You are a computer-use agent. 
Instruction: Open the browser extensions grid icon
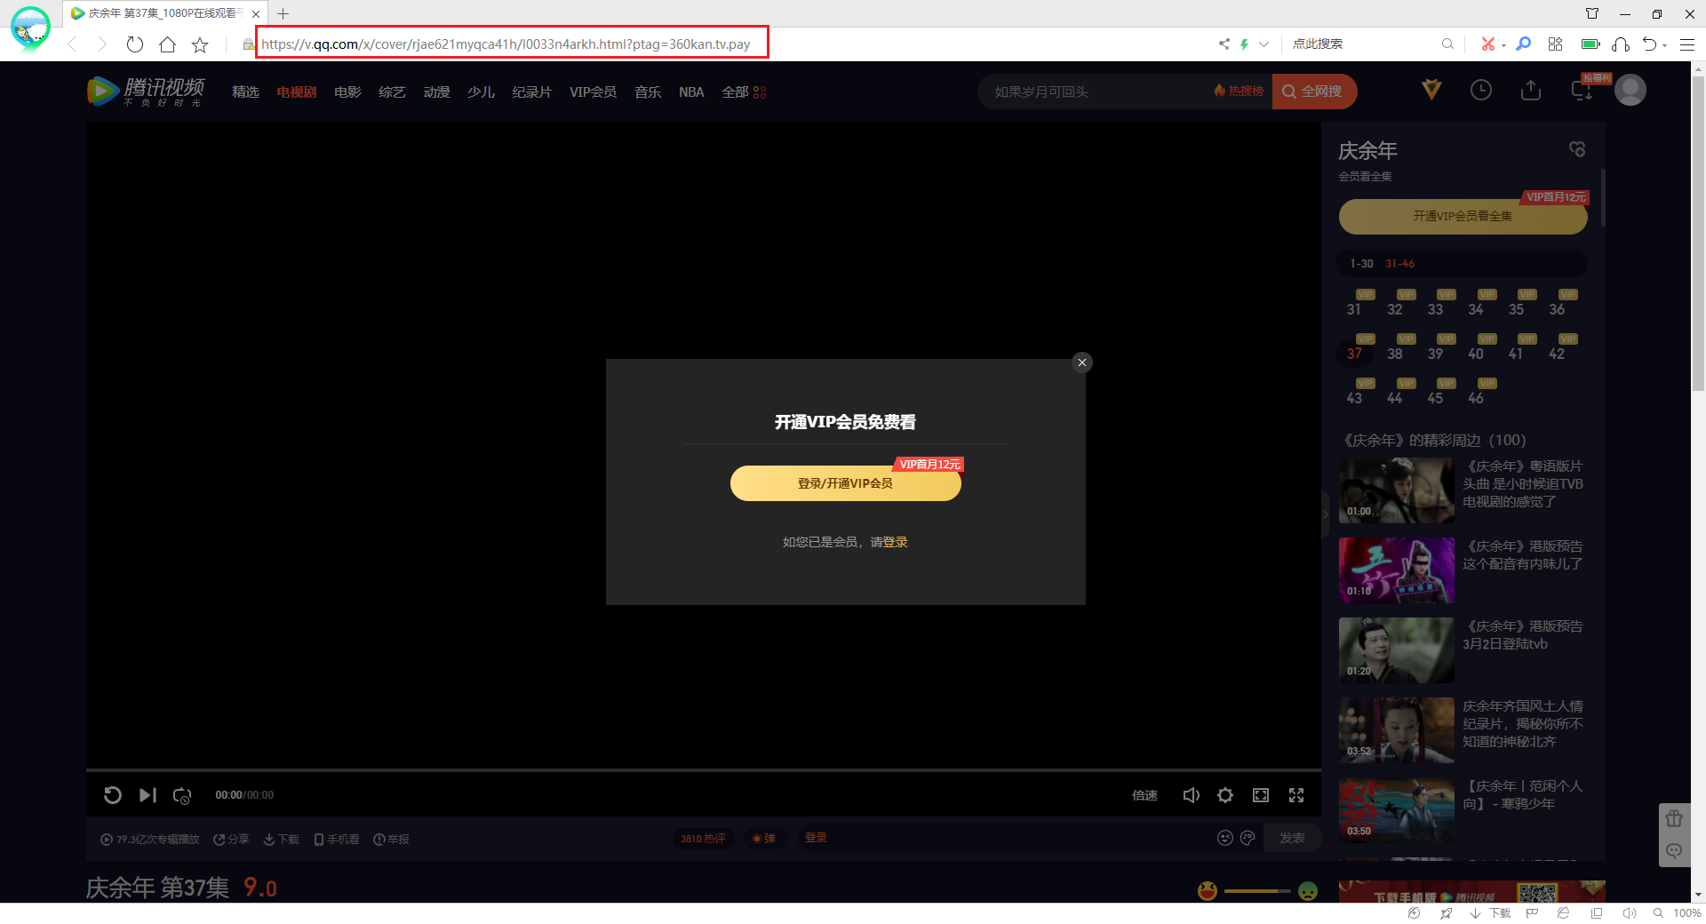tap(1555, 44)
